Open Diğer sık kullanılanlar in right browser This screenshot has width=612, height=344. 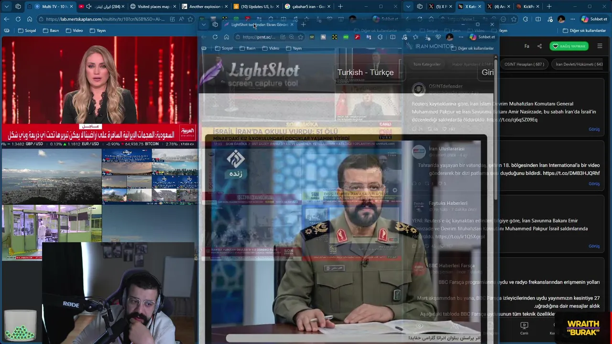tap(584, 31)
